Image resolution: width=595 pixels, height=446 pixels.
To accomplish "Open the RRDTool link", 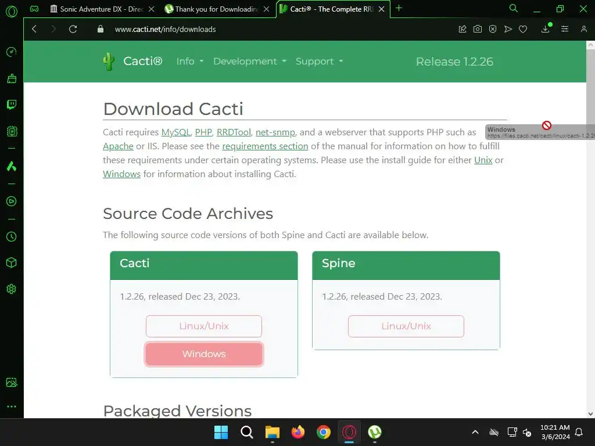I will (x=234, y=132).
